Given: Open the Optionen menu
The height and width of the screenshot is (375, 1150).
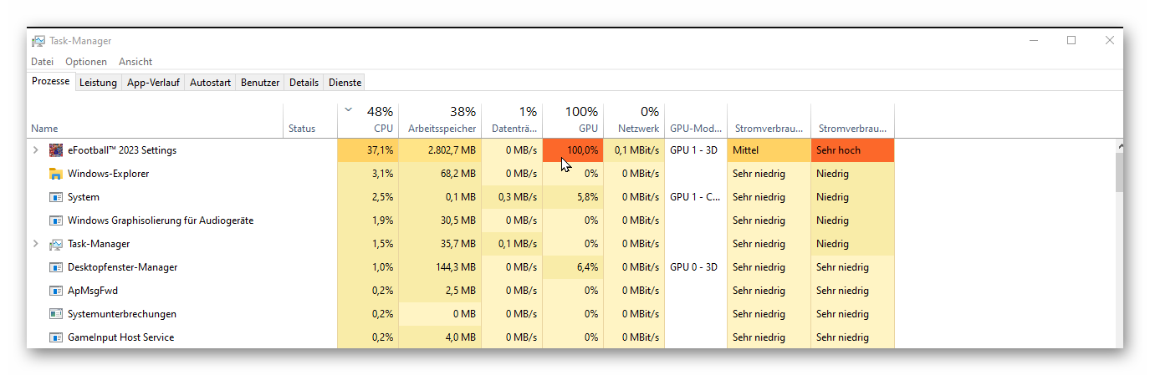Looking at the screenshot, I should tap(86, 62).
